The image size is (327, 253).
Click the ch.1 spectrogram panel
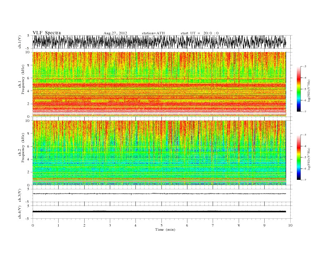click(159, 84)
